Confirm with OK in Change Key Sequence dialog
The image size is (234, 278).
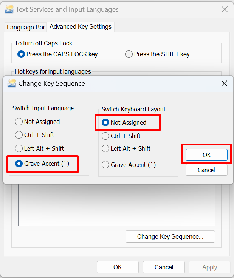[206, 155]
